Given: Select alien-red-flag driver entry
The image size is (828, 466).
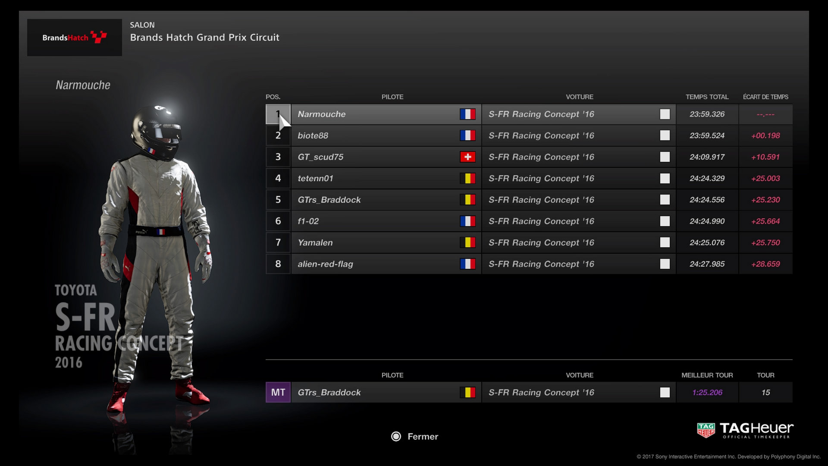Looking at the screenshot, I should point(325,264).
